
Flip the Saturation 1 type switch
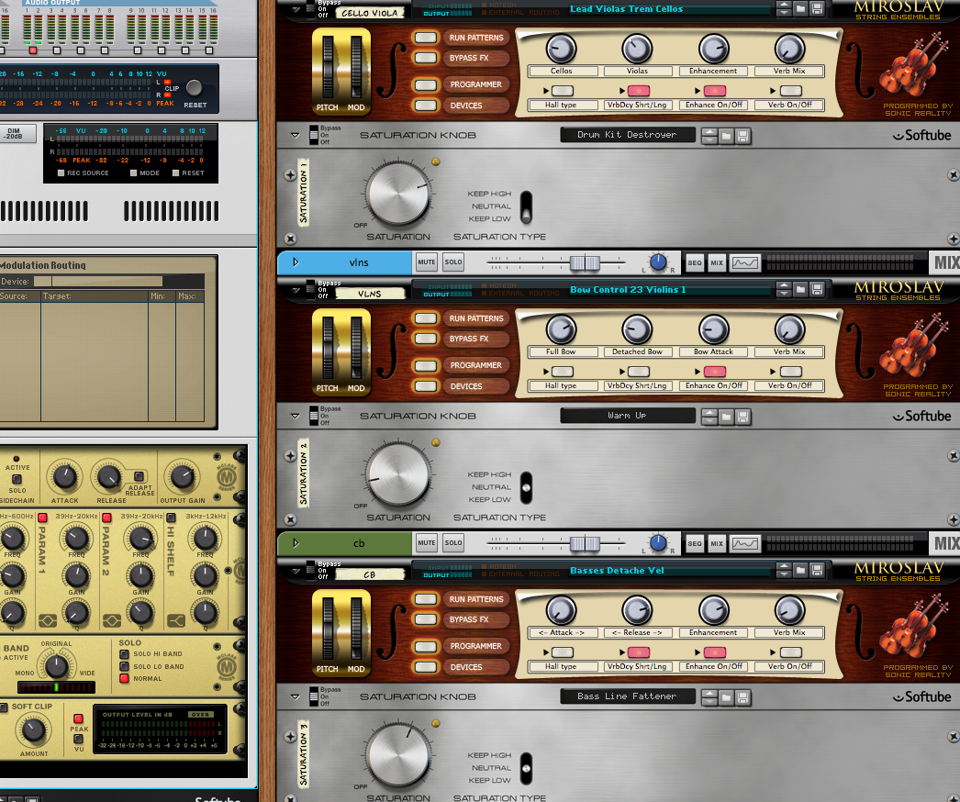pyautogui.click(x=526, y=207)
